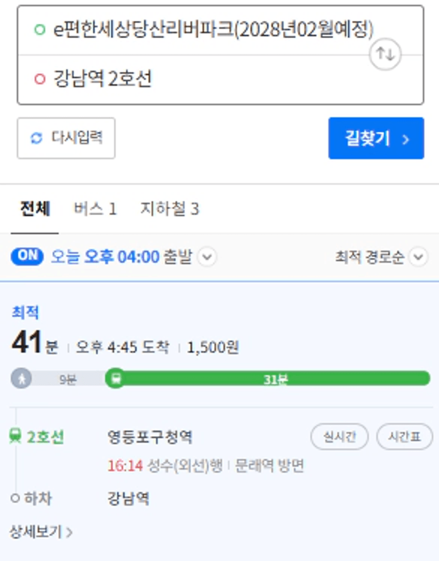Image resolution: width=439 pixels, height=561 pixels.
Task: Open the 지하철 3 tab
Action: [x=169, y=209]
